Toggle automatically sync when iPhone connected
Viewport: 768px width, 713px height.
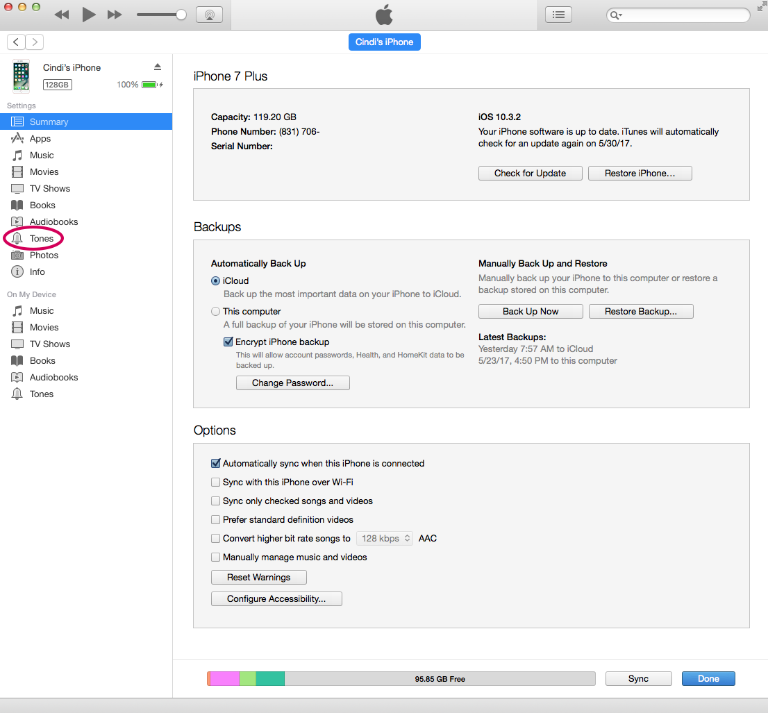[x=215, y=463]
